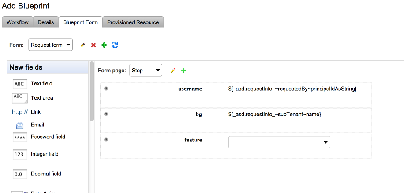404x193 pixels.
Task: Switch to the Details tab
Action: pos(46,22)
